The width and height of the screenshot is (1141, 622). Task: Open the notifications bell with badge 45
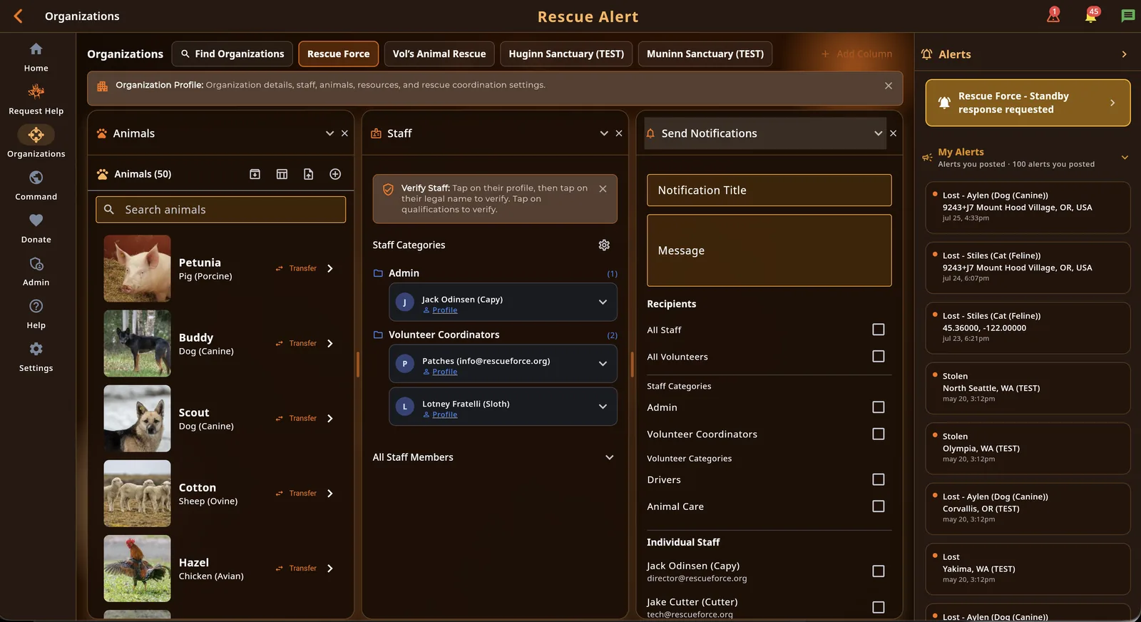click(1091, 15)
